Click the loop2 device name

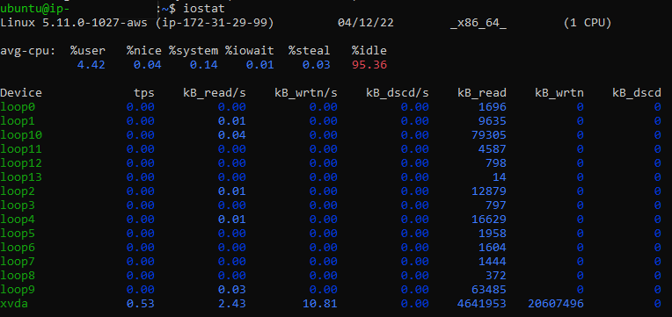click(18, 191)
